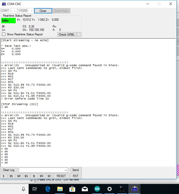Click the X application icon in taskbar
Viewport: 179px width, 194px height.
122,189
